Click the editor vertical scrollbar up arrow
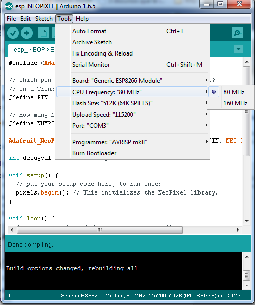255x305 pixels. click(247, 62)
